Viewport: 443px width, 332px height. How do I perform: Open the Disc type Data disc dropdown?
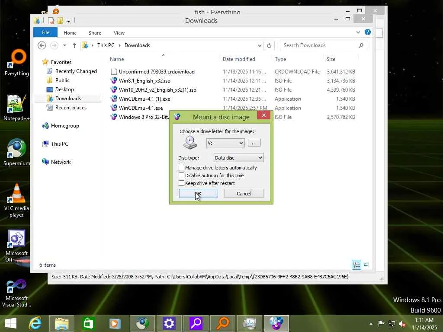pos(238,157)
